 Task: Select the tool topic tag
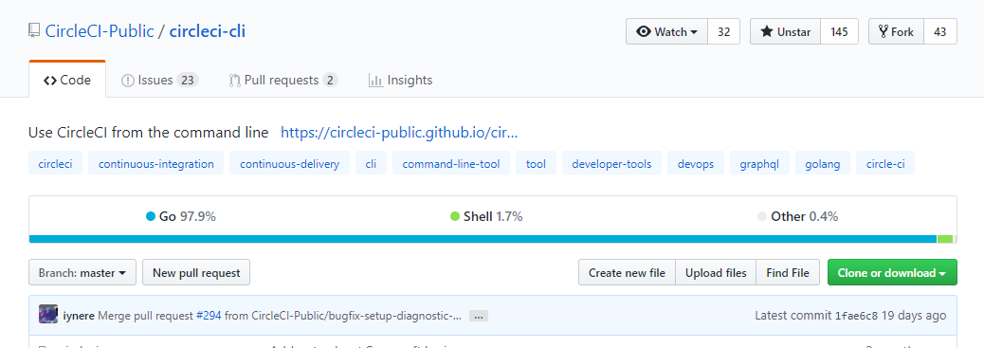(x=536, y=165)
